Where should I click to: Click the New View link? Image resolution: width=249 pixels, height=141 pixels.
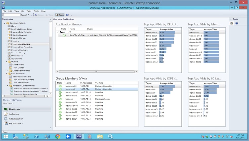[x=8, y=103]
